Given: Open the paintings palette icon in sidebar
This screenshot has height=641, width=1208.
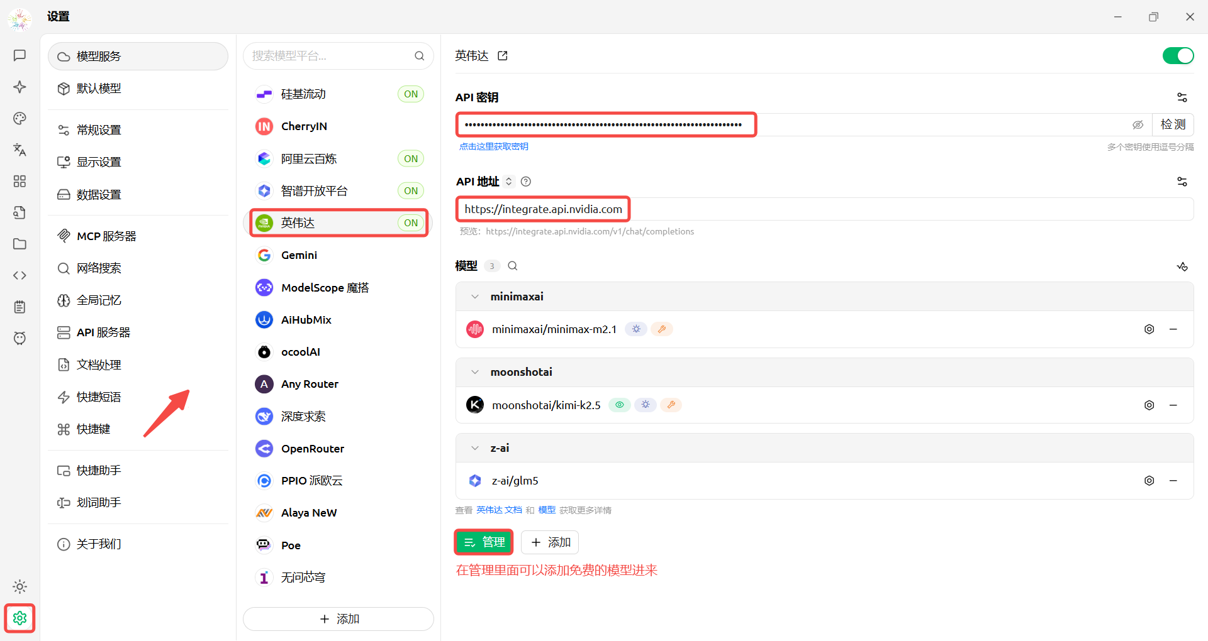Looking at the screenshot, I should click(20, 118).
